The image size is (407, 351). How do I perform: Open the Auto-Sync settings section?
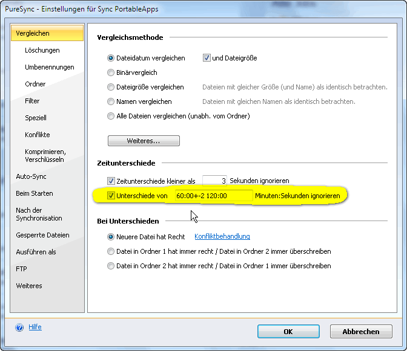pos(31,176)
